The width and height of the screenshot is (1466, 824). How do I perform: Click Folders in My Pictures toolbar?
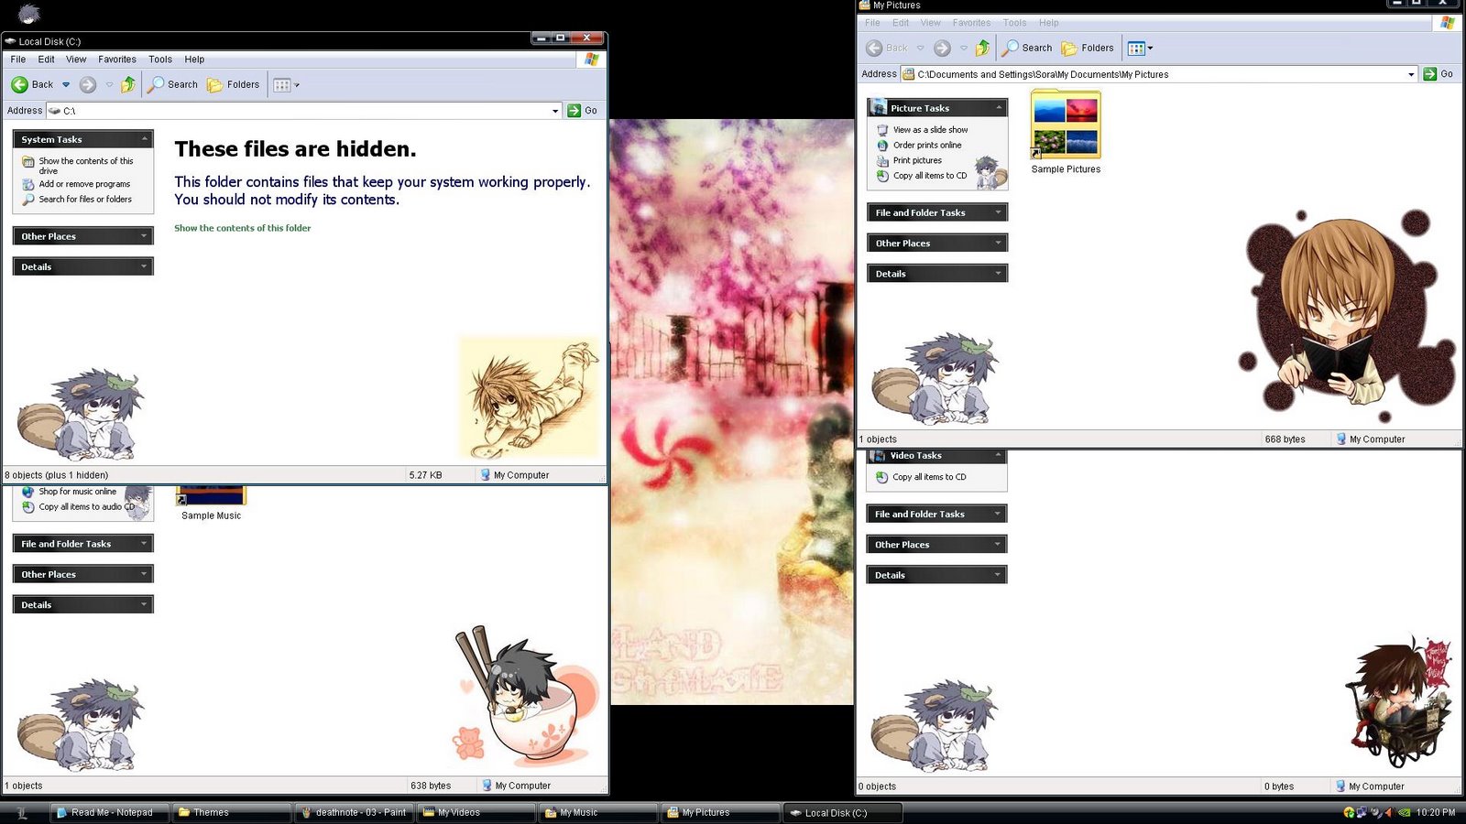click(1088, 48)
